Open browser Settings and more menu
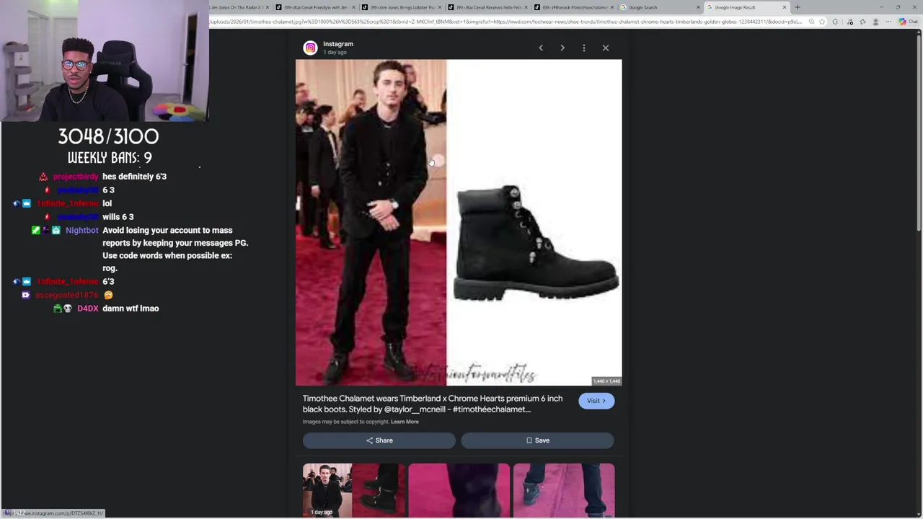This screenshot has width=923, height=519. click(888, 22)
